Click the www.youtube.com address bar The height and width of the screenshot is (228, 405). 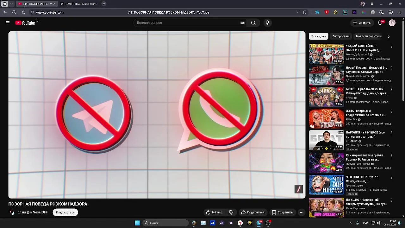(x=50, y=12)
